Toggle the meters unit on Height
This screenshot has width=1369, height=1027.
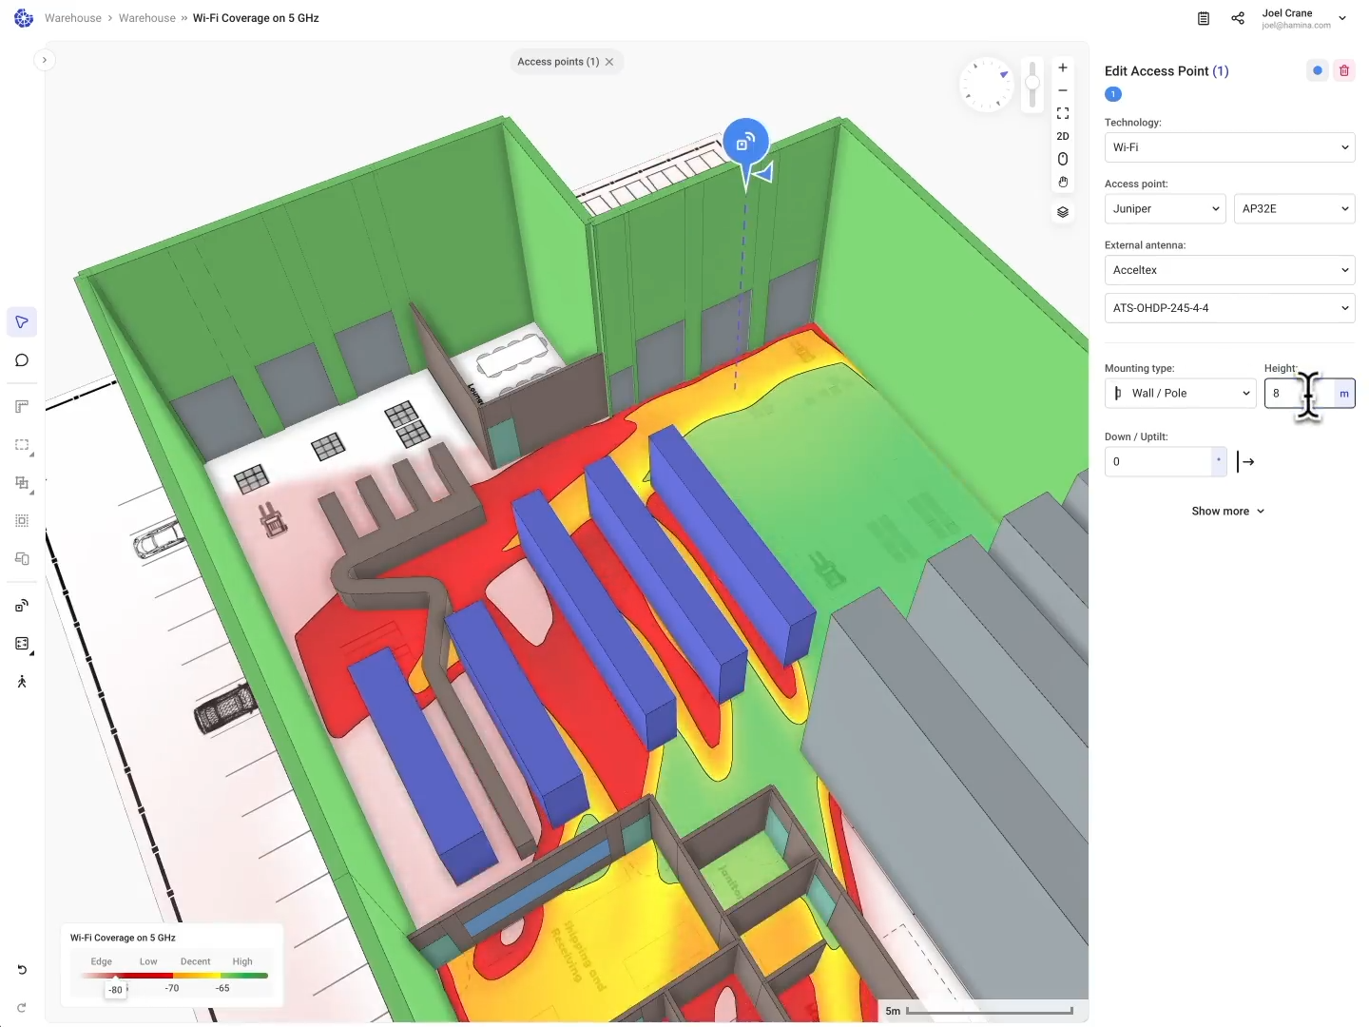pyautogui.click(x=1343, y=394)
